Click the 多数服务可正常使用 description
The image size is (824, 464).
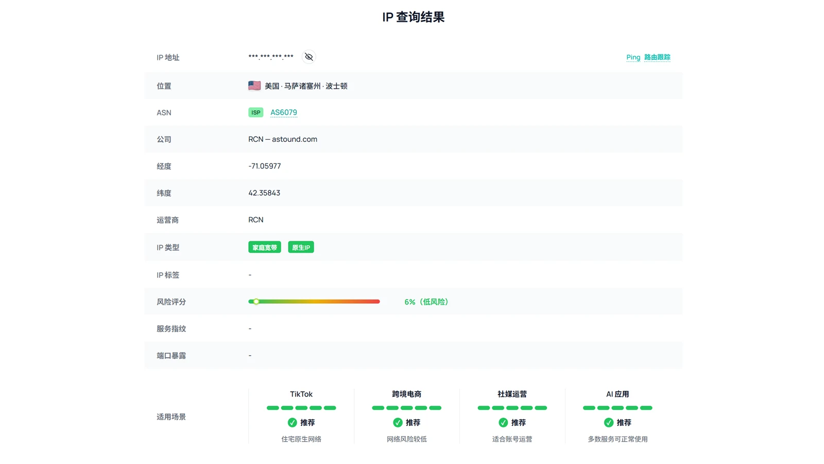tap(617, 439)
